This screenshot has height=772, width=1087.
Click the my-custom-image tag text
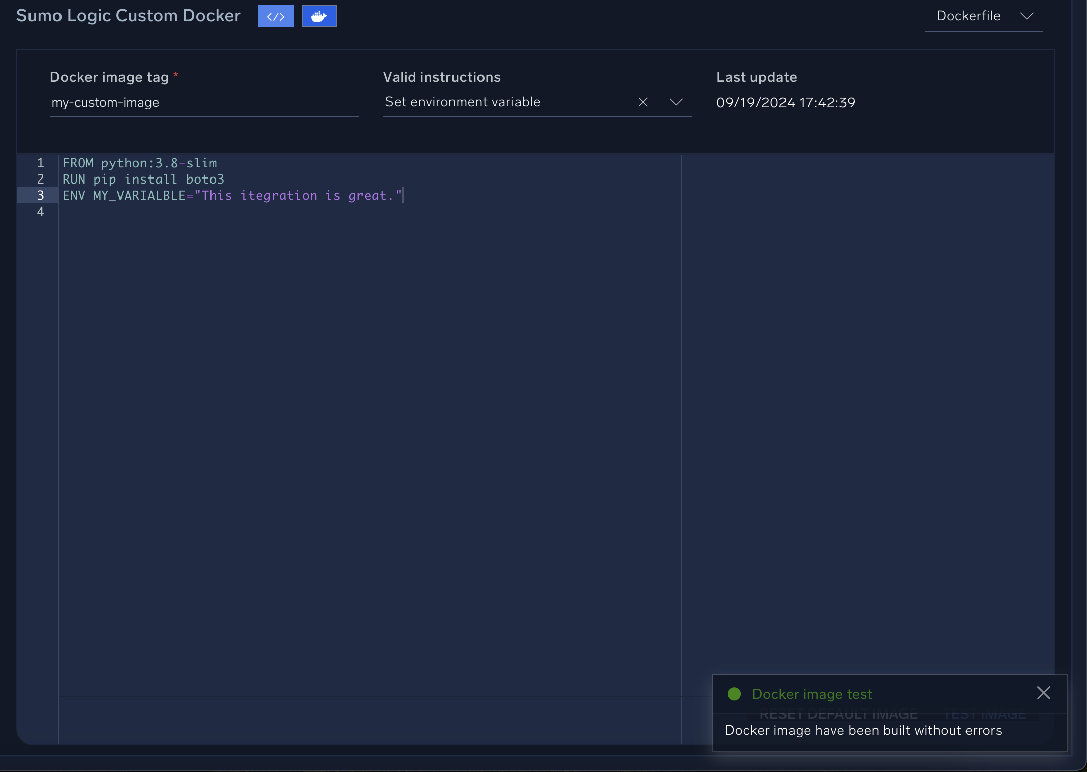[x=105, y=102]
